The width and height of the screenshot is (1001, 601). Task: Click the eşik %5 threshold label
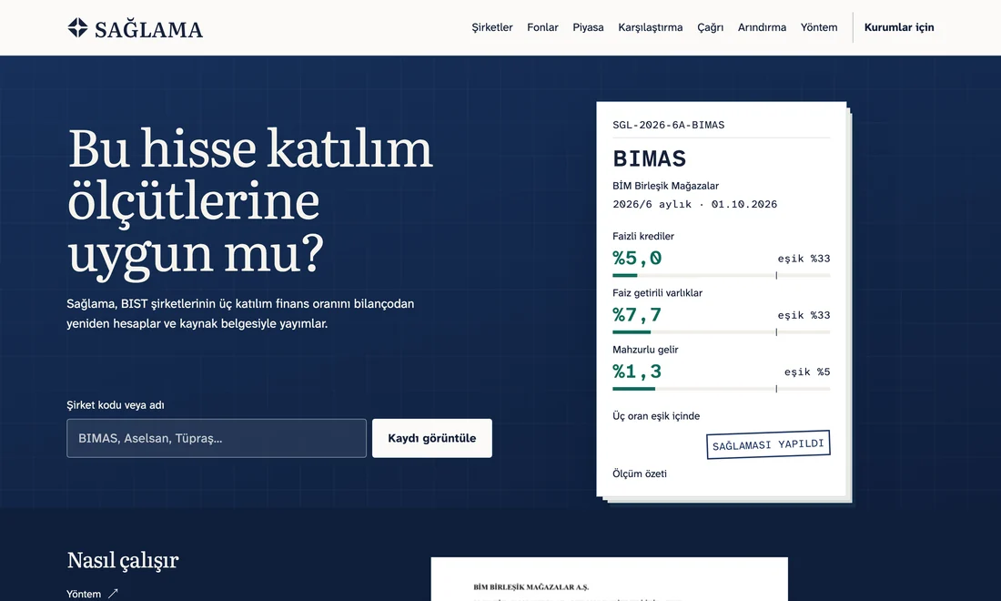[807, 372]
